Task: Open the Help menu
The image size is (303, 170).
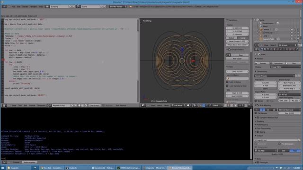Action: [41, 7]
